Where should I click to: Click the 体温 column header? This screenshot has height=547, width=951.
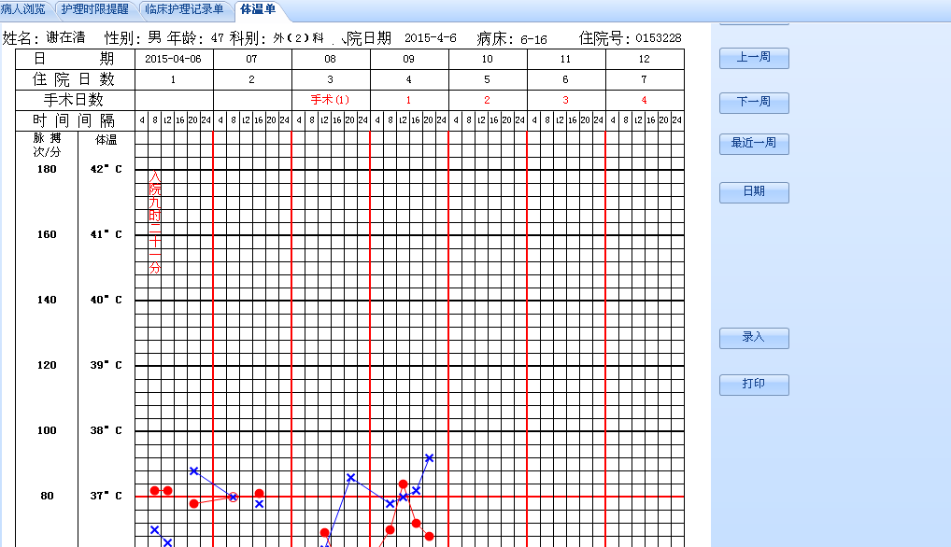point(106,140)
